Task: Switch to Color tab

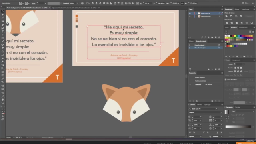Action: (x=227, y=28)
